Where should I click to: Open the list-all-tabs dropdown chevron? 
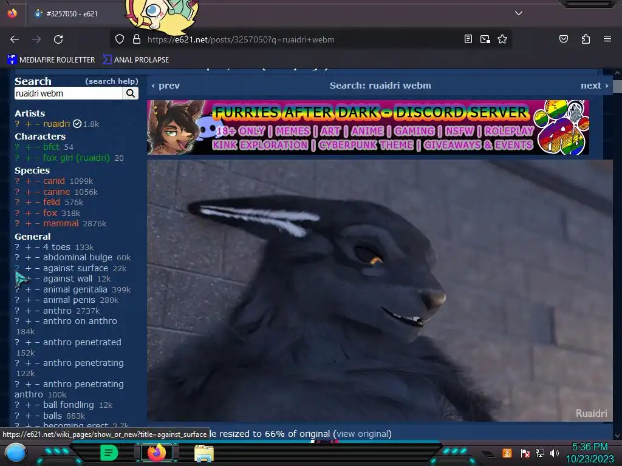[519, 13]
